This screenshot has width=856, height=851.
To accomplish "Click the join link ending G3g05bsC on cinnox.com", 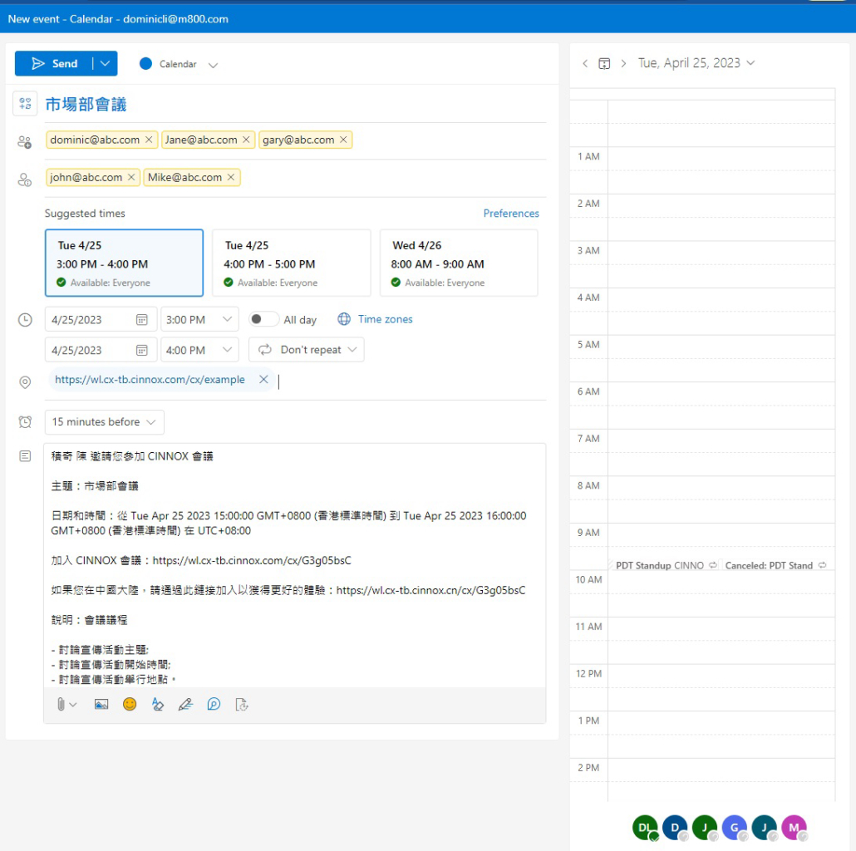I will pos(252,561).
